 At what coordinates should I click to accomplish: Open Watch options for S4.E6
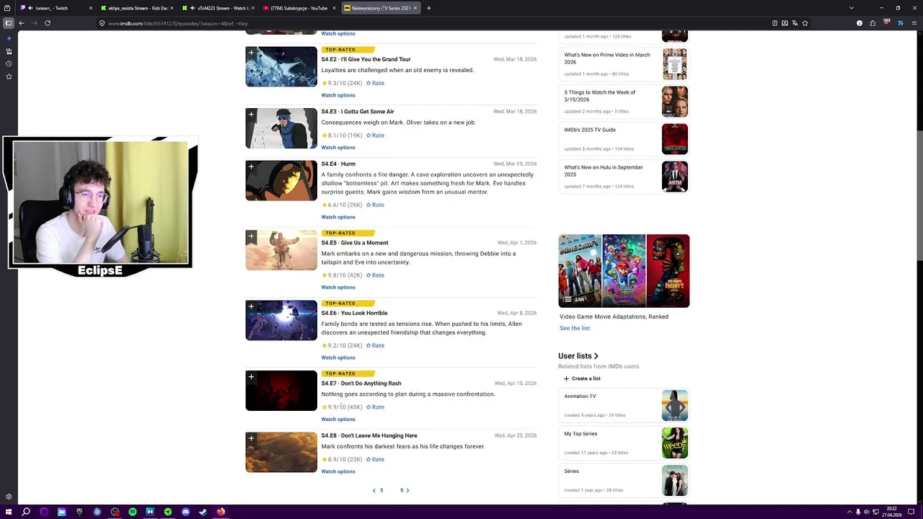pos(338,358)
